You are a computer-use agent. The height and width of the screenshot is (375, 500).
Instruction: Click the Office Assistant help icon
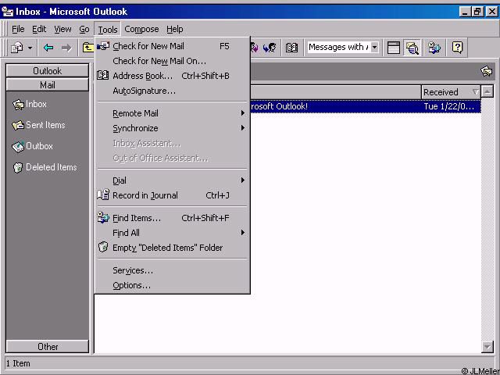(457, 48)
